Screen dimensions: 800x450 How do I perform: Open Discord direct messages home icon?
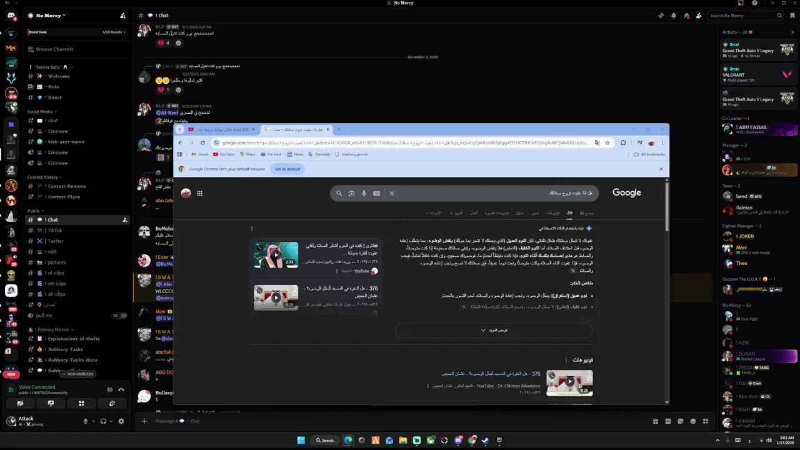tap(11, 16)
